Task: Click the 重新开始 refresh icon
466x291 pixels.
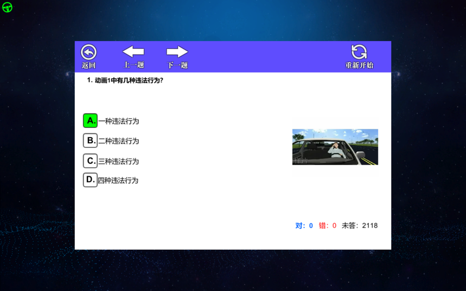Action: (x=359, y=52)
